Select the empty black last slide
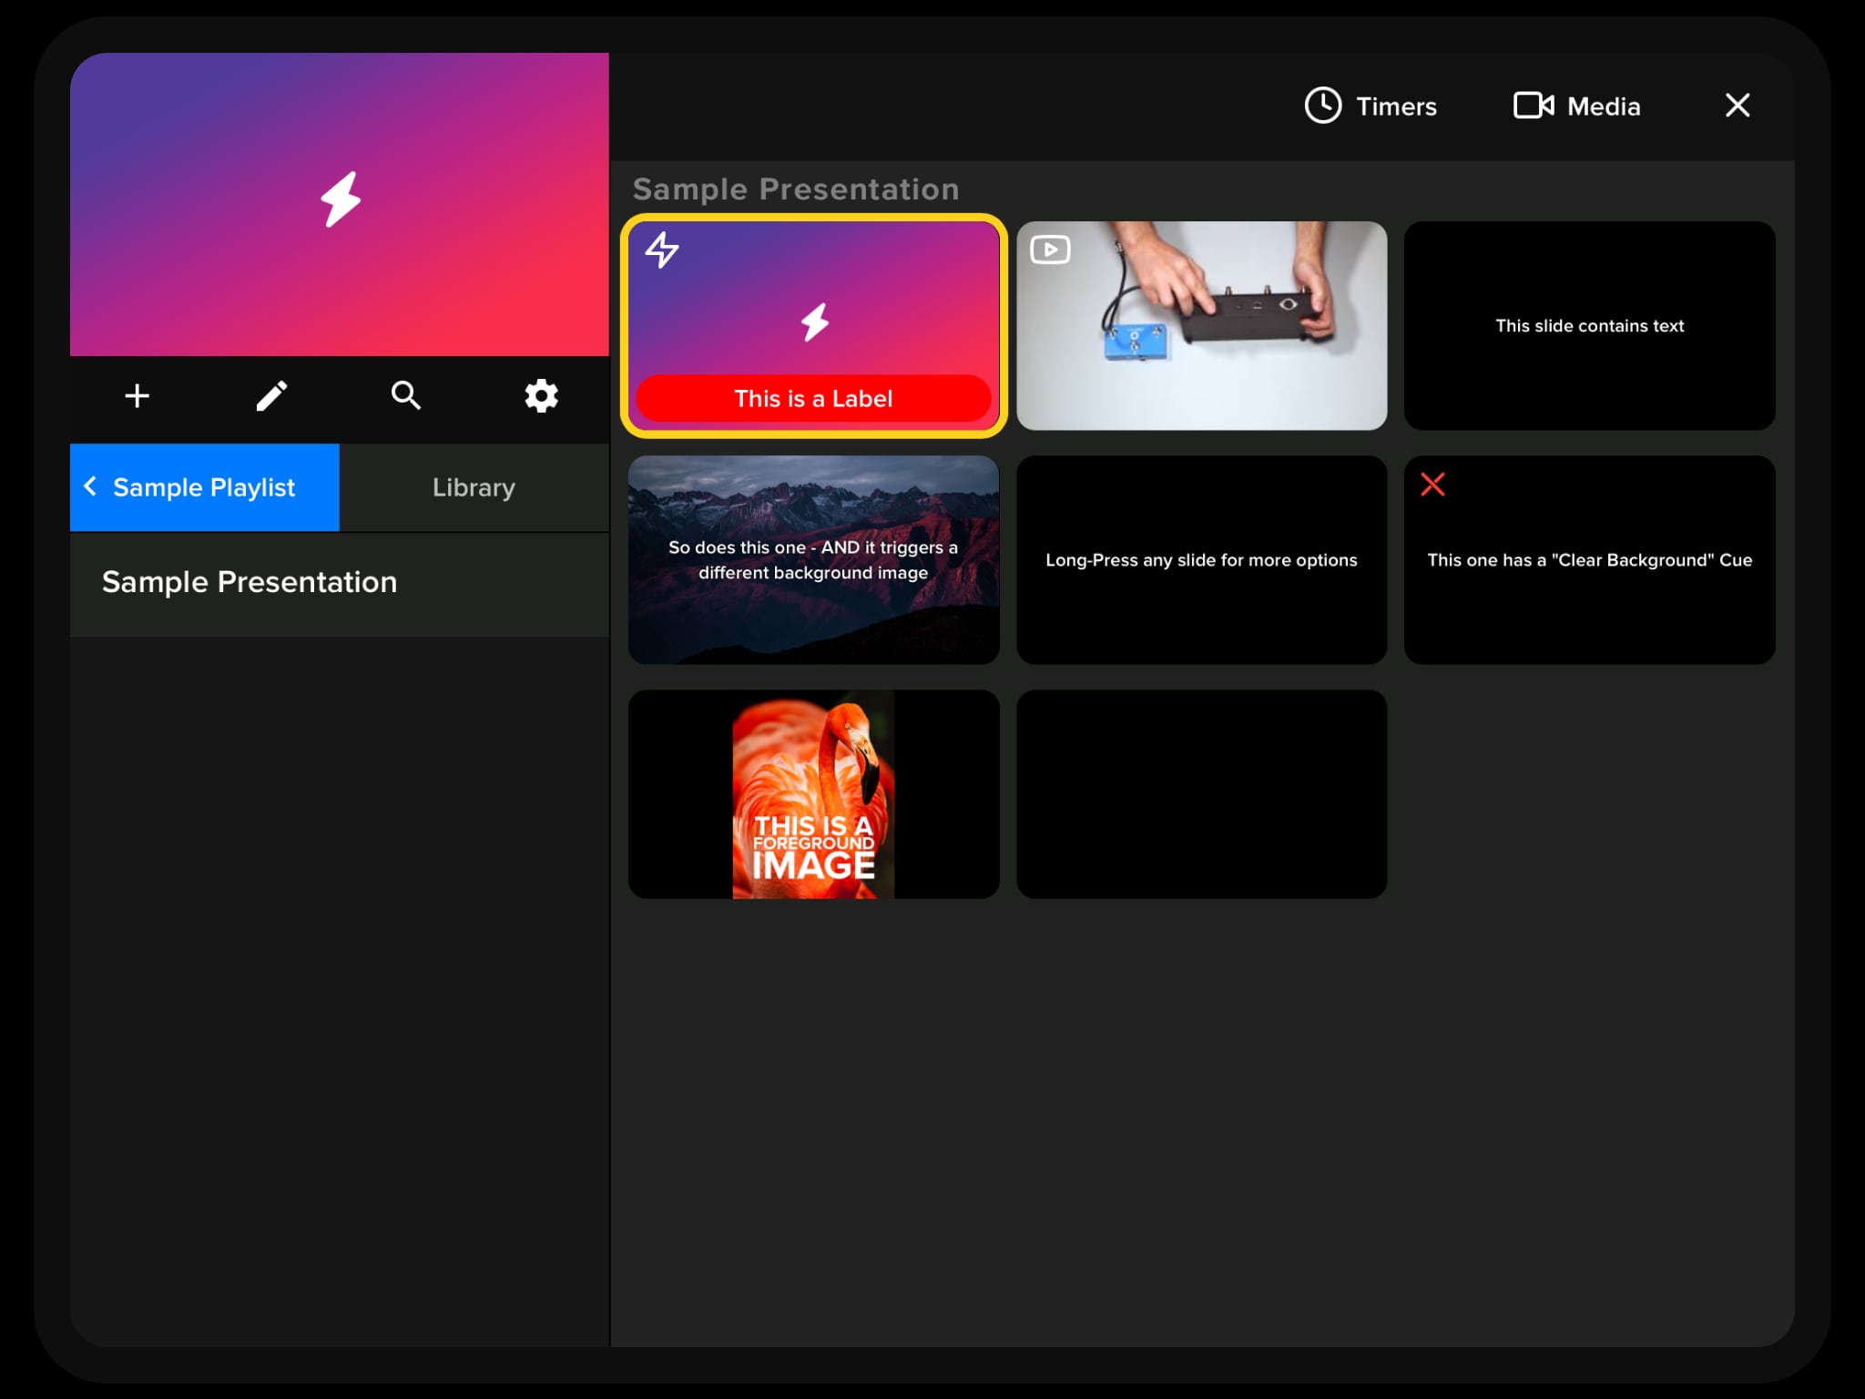The width and height of the screenshot is (1865, 1399). 1201,794
